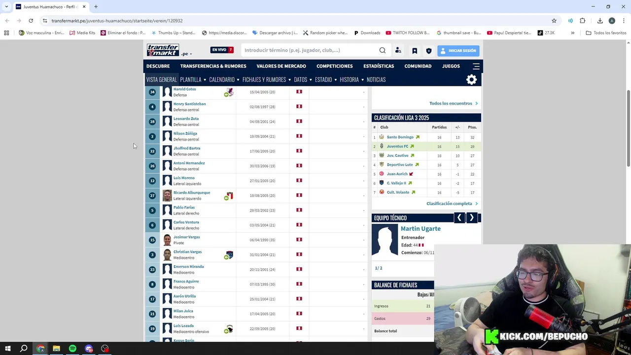Open NOTICIAS tab
Viewport: 631px width, 355px height.
click(x=376, y=80)
